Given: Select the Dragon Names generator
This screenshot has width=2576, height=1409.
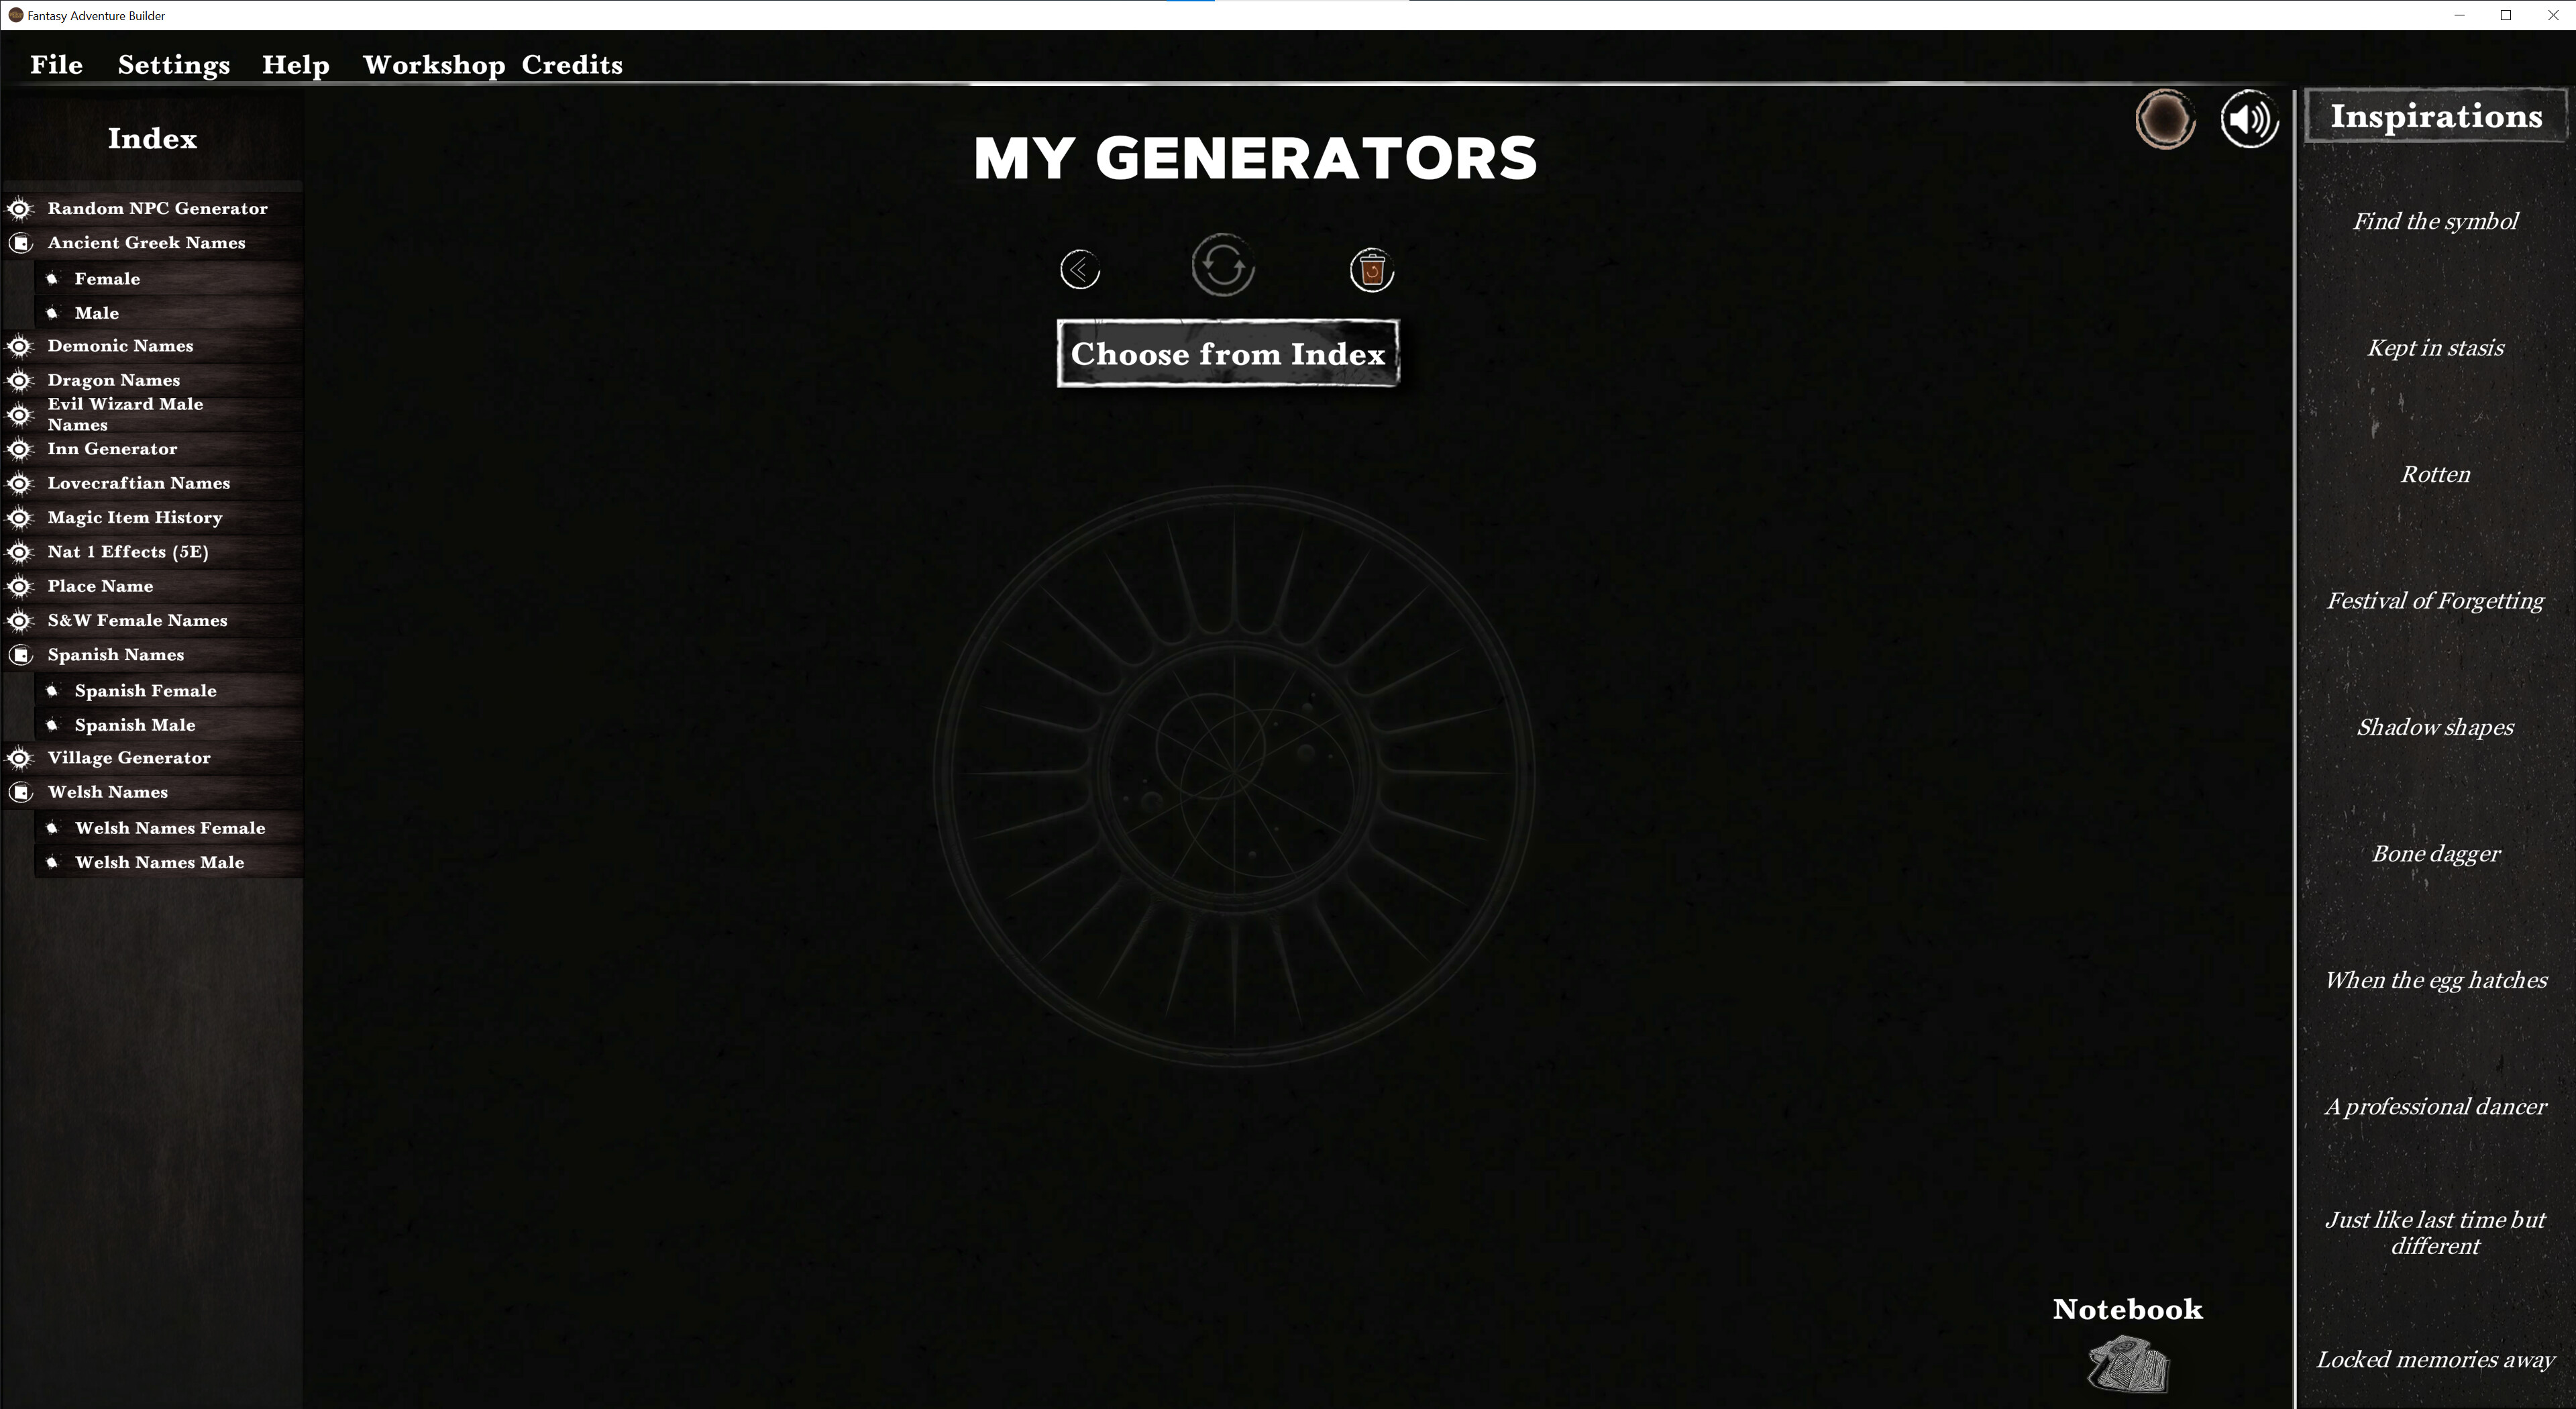Looking at the screenshot, I should (113, 379).
